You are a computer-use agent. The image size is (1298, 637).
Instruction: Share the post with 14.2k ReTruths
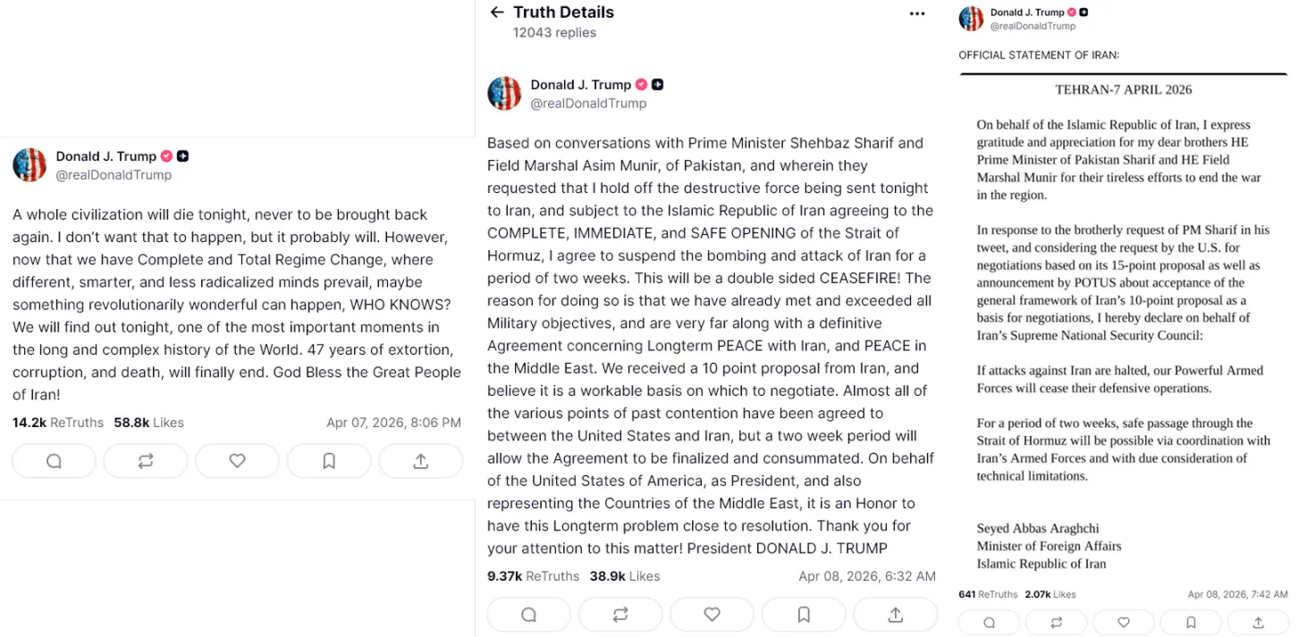point(420,461)
